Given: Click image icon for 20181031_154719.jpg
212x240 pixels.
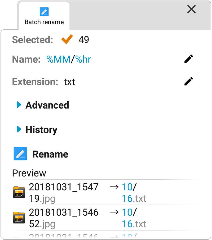Looking at the screenshot, I should [x=19, y=192].
